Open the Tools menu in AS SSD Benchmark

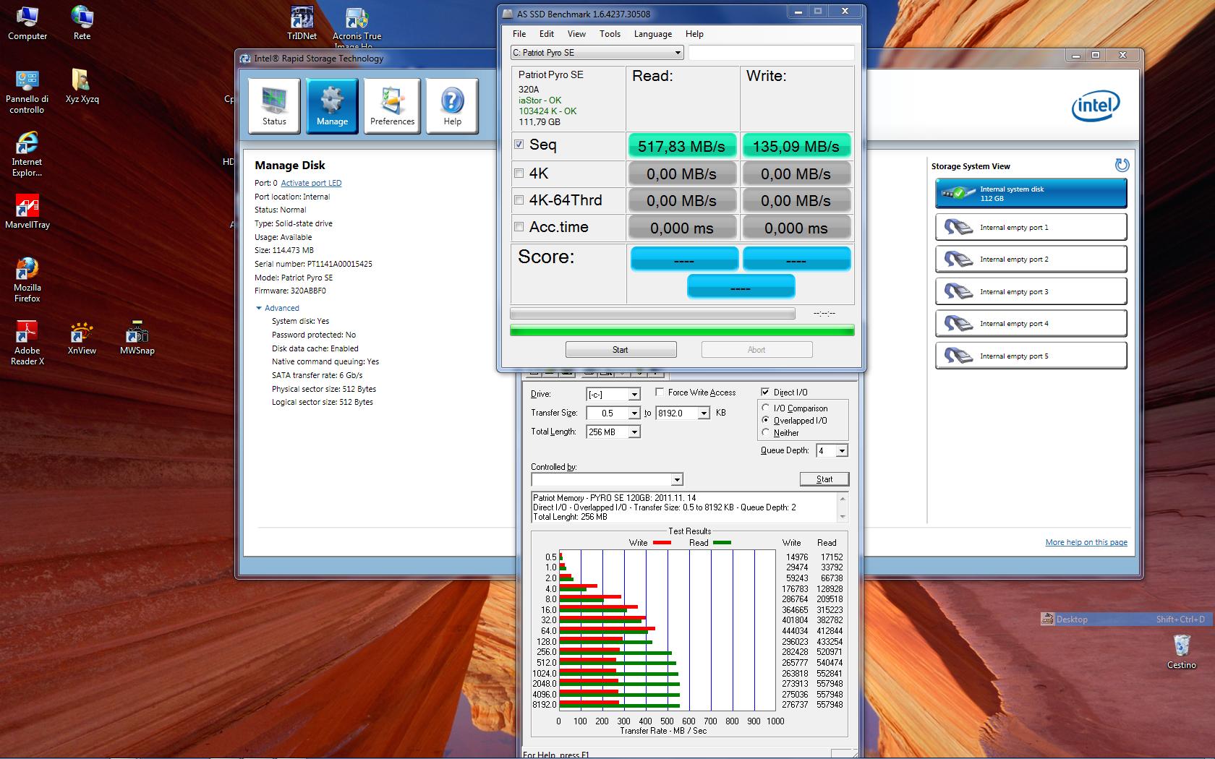610,34
